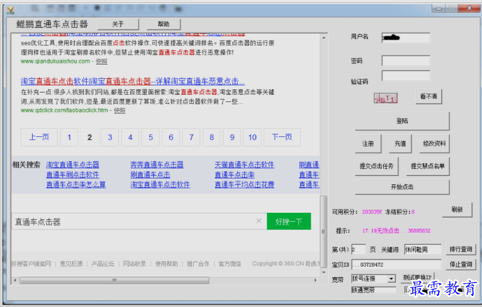482x307 pixels.
Task: Click the captcha image
Action: point(386,98)
